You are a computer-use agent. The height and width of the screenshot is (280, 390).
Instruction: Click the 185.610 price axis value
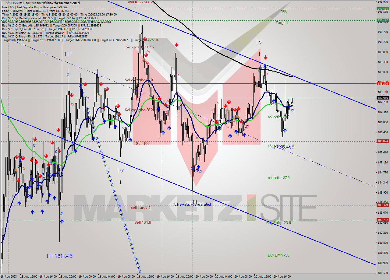coord(382,152)
